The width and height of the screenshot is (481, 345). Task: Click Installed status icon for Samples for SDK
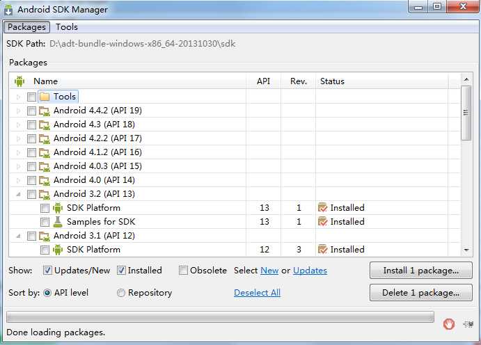(323, 221)
